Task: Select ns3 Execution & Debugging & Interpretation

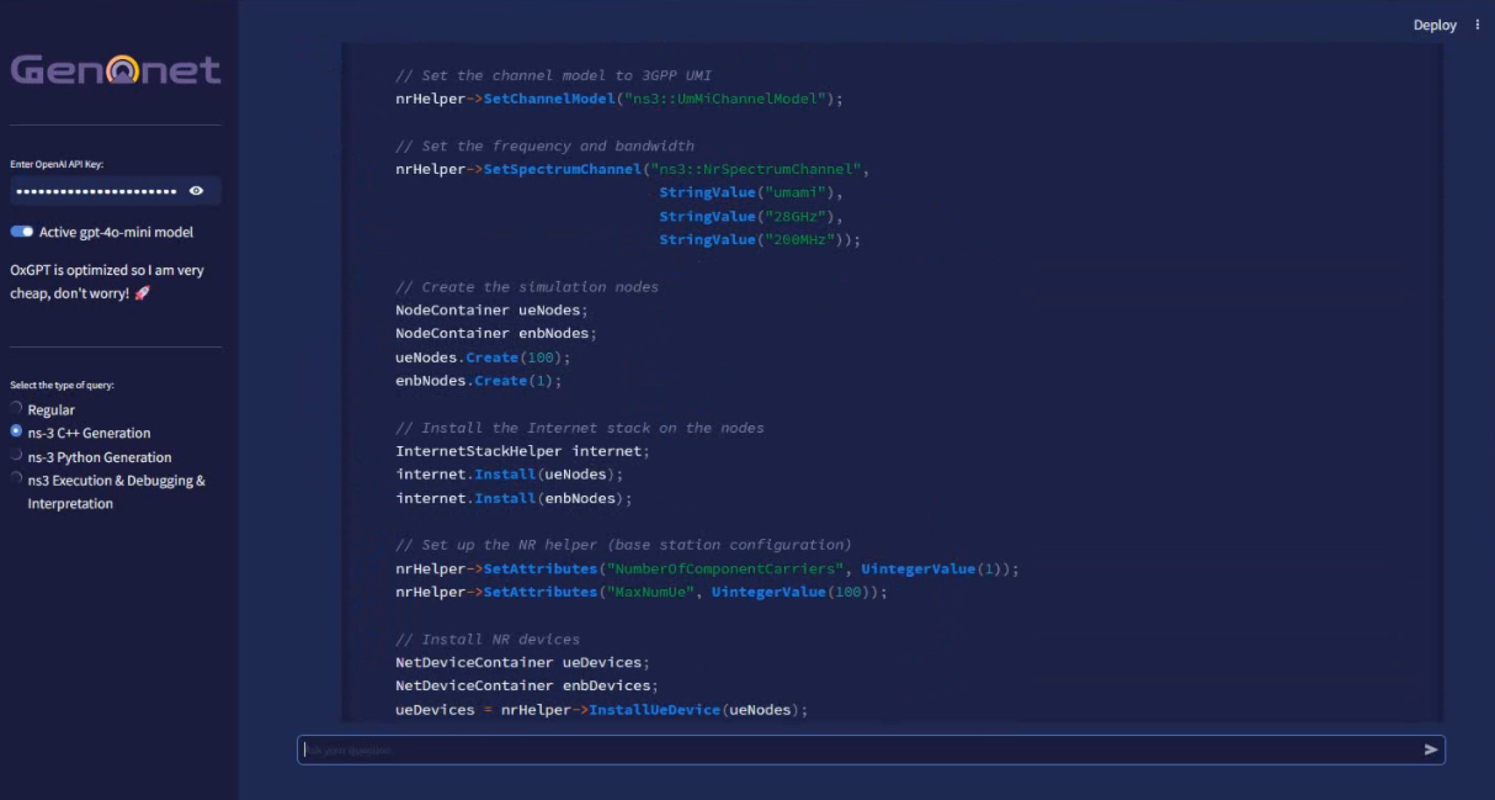Action: point(17,479)
